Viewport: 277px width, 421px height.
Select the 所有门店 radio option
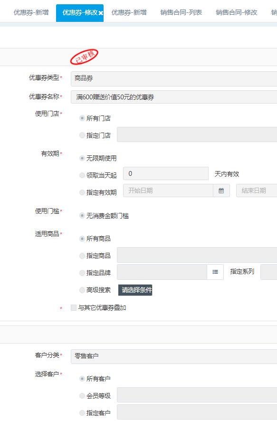(82, 118)
